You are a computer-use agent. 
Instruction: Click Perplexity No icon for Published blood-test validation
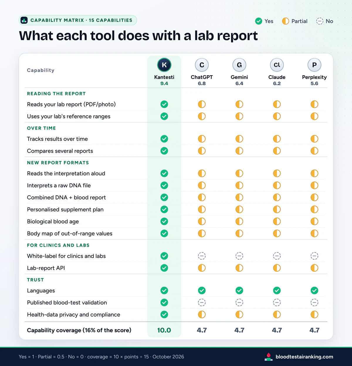pyautogui.click(x=314, y=302)
